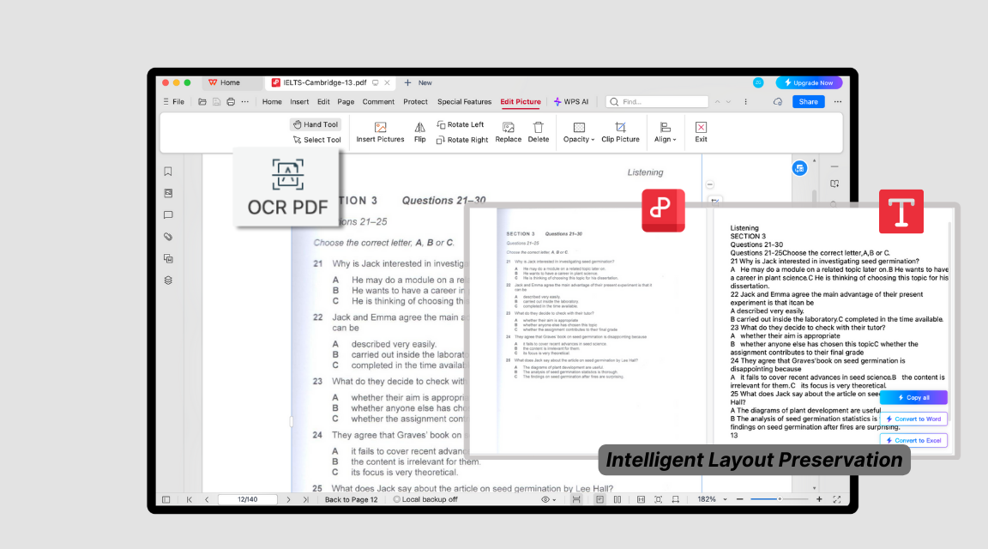The height and width of the screenshot is (549, 988).
Task: Select the Hand Tool
Action: point(315,124)
